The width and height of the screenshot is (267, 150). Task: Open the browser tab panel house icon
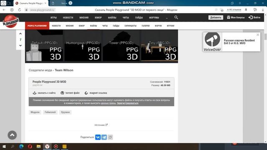[3, 3]
